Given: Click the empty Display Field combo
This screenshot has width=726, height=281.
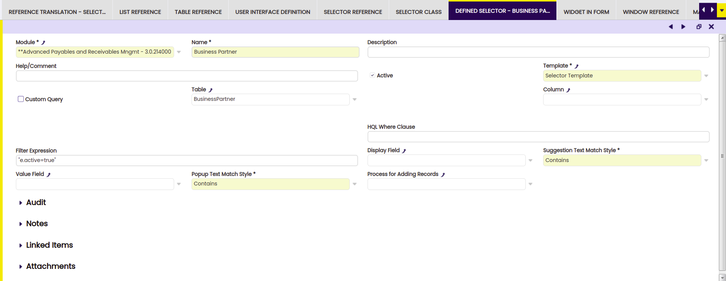Looking at the screenshot, I should tap(446, 161).
